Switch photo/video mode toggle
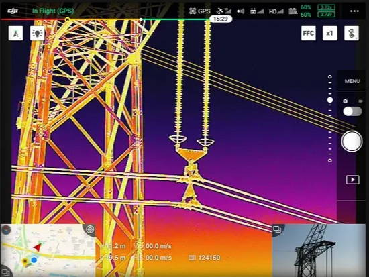369x277 pixels. [x=352, y=111]
